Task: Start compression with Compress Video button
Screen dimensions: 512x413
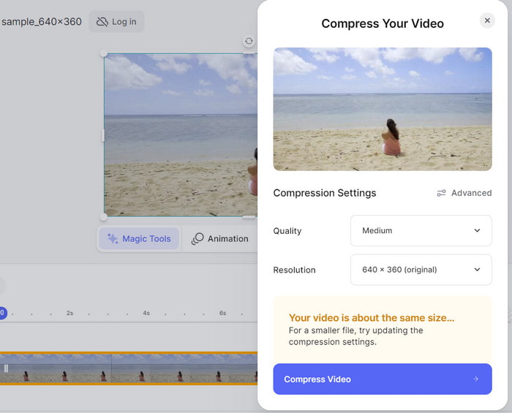Action: coord(383,379)
